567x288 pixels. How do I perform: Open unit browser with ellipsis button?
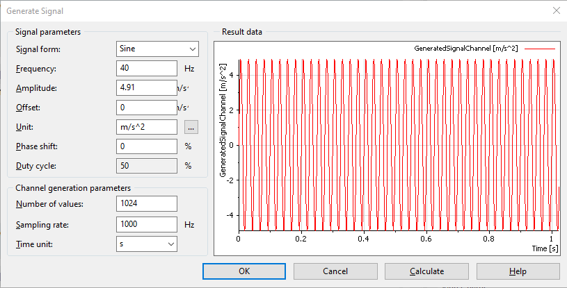pyautogui.click(x=191, y=127)
